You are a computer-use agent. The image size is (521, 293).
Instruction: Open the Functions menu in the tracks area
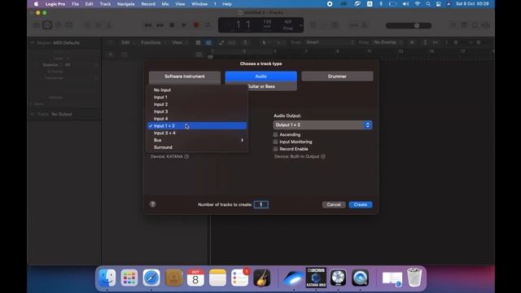[x=151, y=42]
